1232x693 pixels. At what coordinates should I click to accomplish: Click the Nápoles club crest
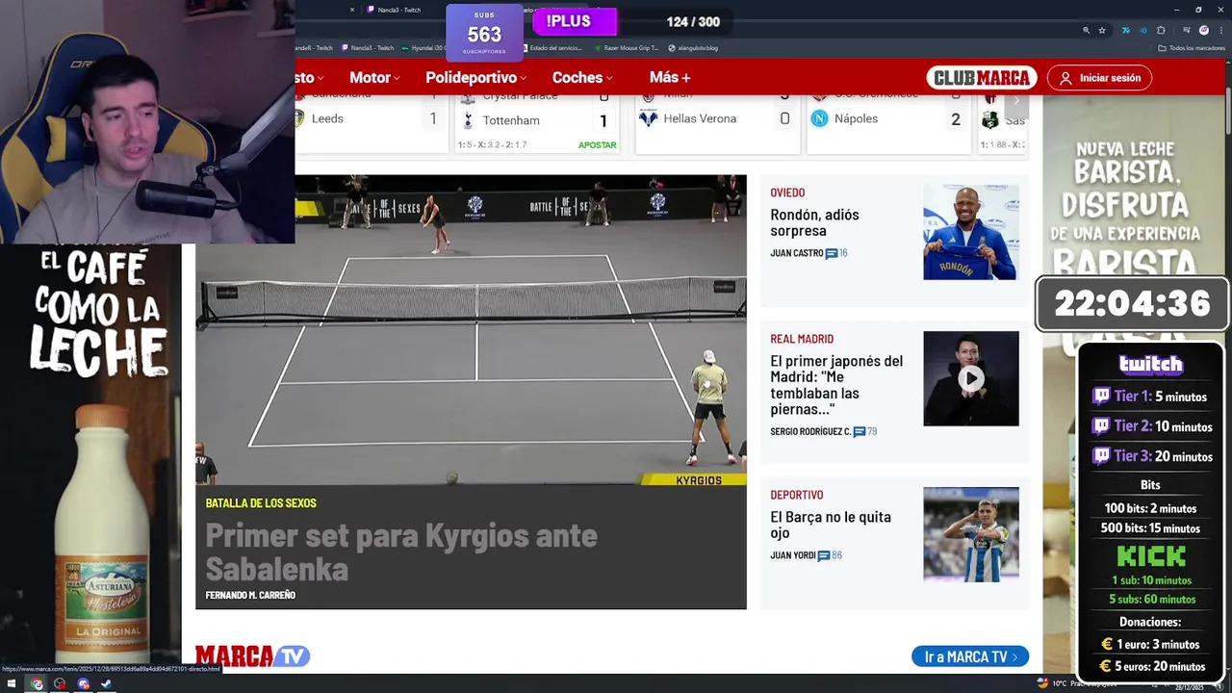[819, 118]
